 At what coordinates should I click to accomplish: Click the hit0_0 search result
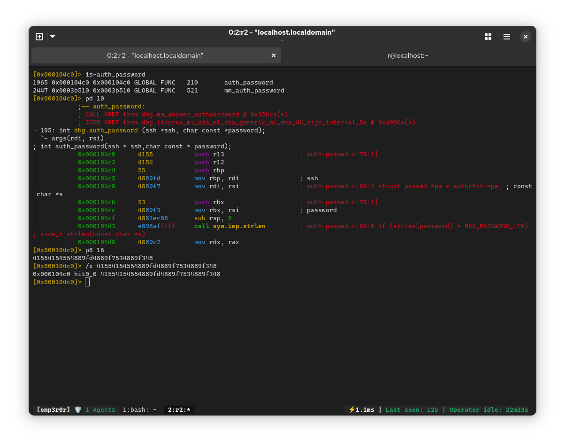click(127, 274)
